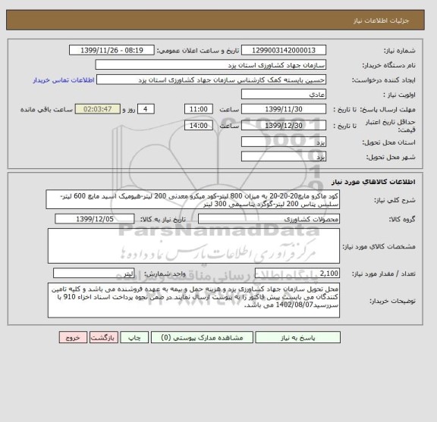Click the announcement date field 1399/11/26 - 08:19
Image resolution: width=437 pixels, height=422 pixels.
112,50
